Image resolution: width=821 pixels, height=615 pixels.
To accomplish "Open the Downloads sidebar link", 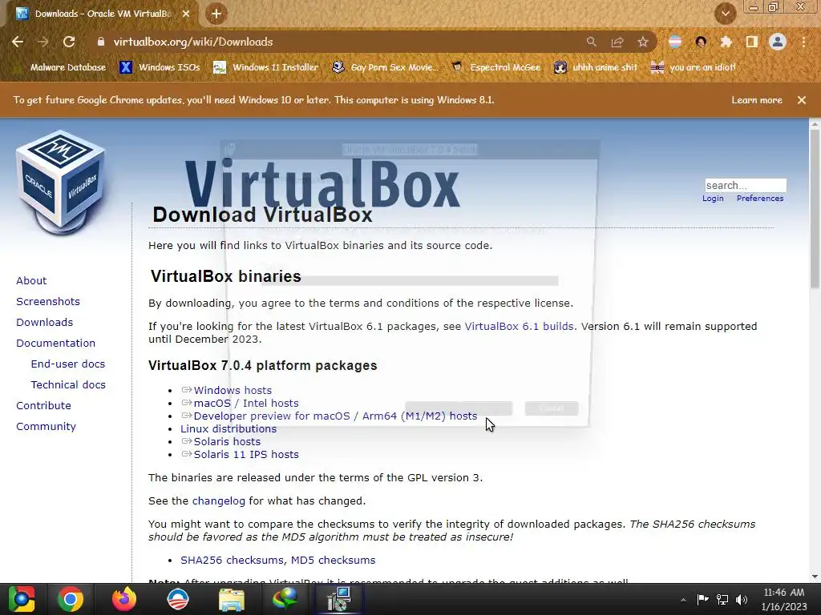I will click(45, 323).
